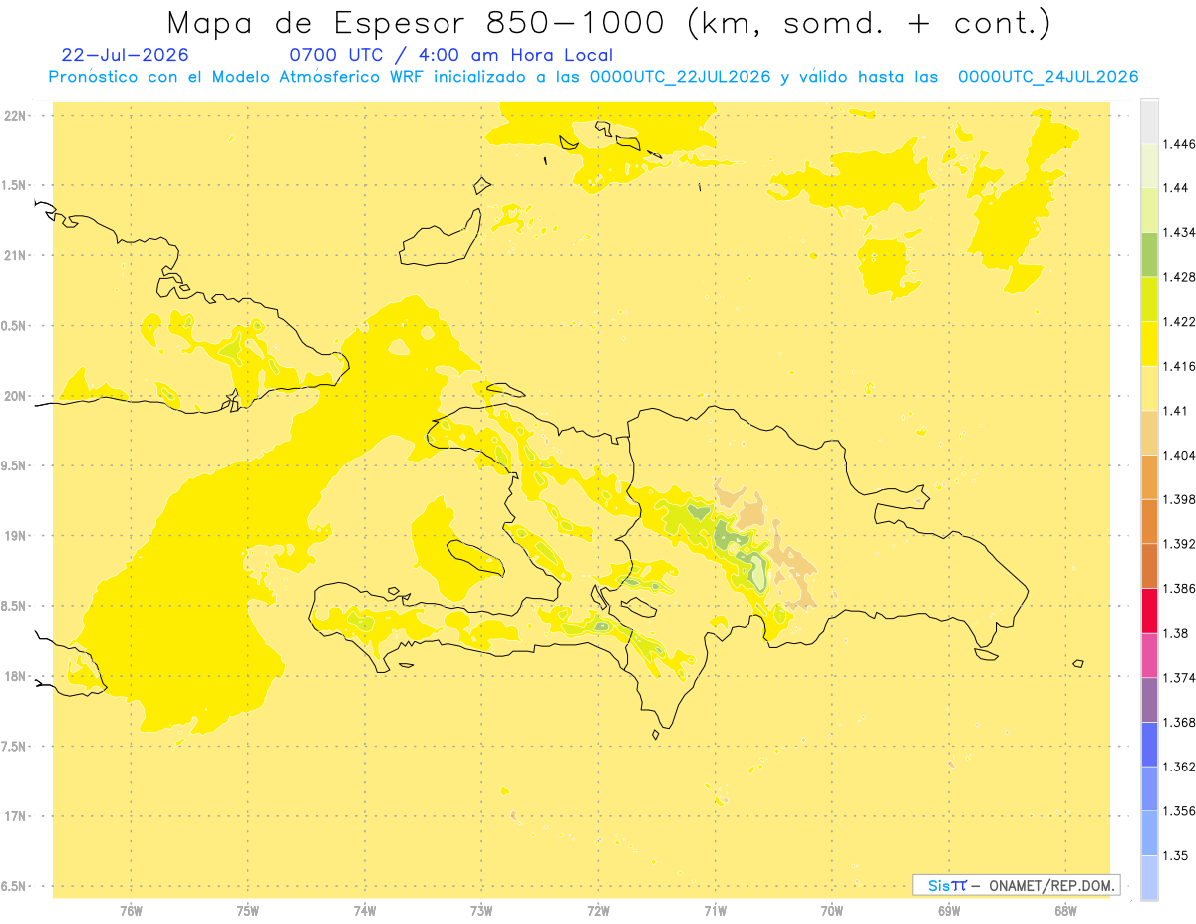1196x924 pixels.
Task: Select the "18N" latitude axis label
Action: click(x=17, y=676)
